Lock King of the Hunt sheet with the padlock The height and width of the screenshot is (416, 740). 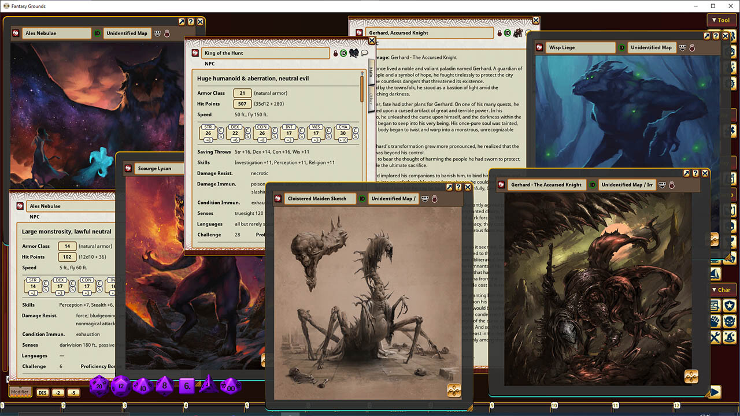335,53
